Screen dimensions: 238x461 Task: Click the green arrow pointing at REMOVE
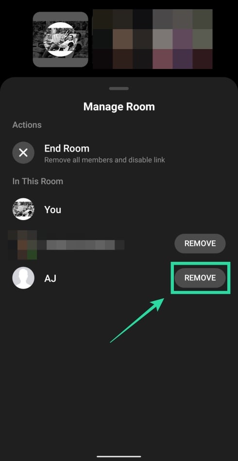[x=137, y=320]
